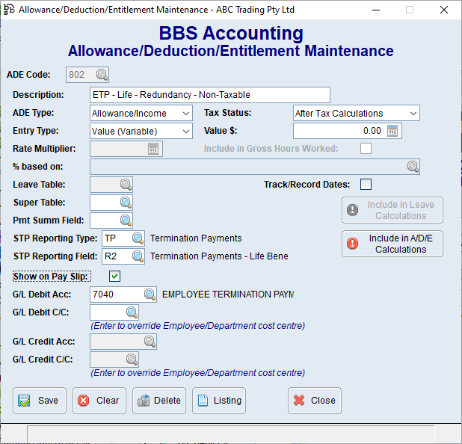
Task: Click the Clear button
Action: pos(99,401)
